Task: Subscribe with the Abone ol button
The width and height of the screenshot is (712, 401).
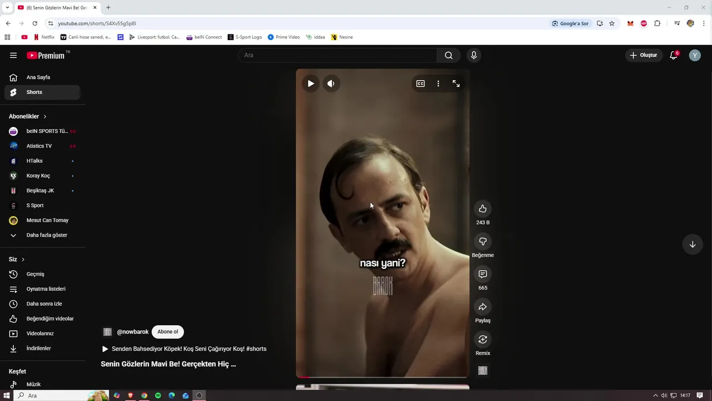Action: tap(167, 332)
